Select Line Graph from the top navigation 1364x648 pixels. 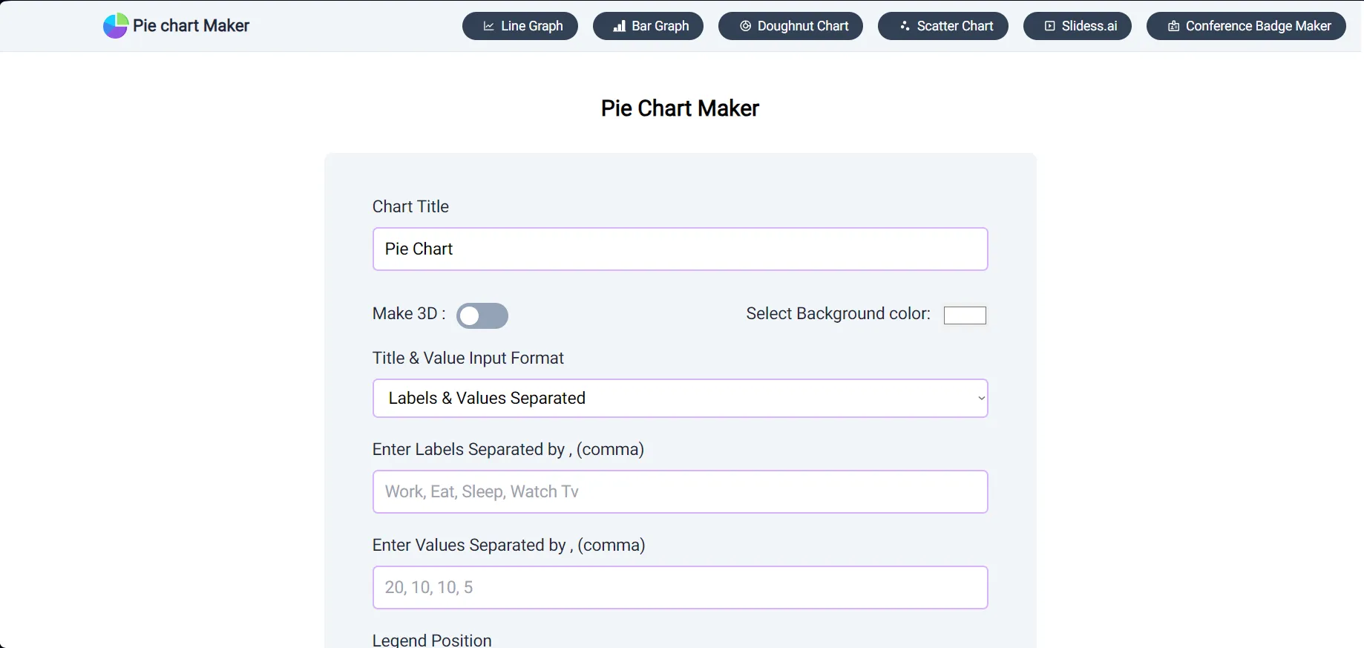[519, 25]
